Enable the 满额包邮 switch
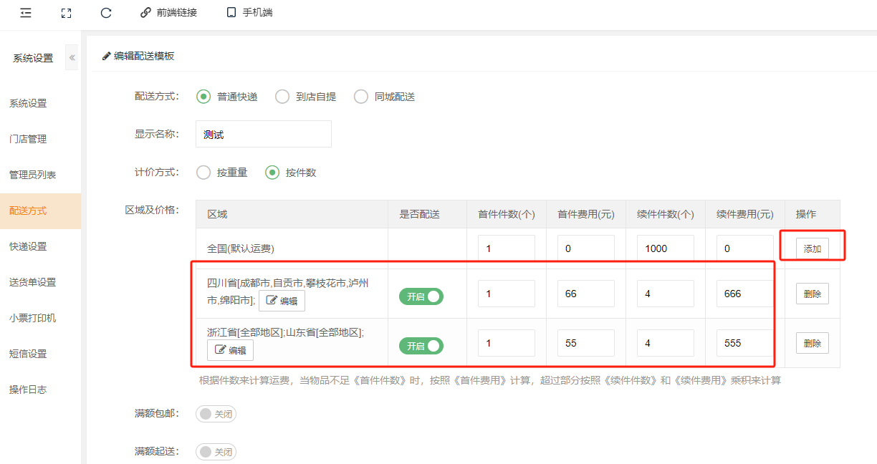This screenshot has width=877, height=464. [x=216, y=414]
